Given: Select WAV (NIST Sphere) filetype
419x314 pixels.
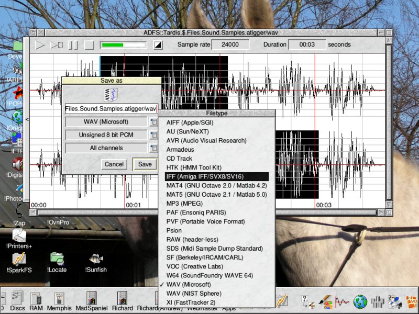Looking at the screenshot, I should pos(216,294).
